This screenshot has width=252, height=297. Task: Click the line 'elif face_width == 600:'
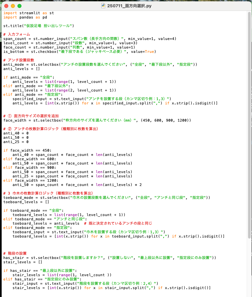(x=30, y=159)
